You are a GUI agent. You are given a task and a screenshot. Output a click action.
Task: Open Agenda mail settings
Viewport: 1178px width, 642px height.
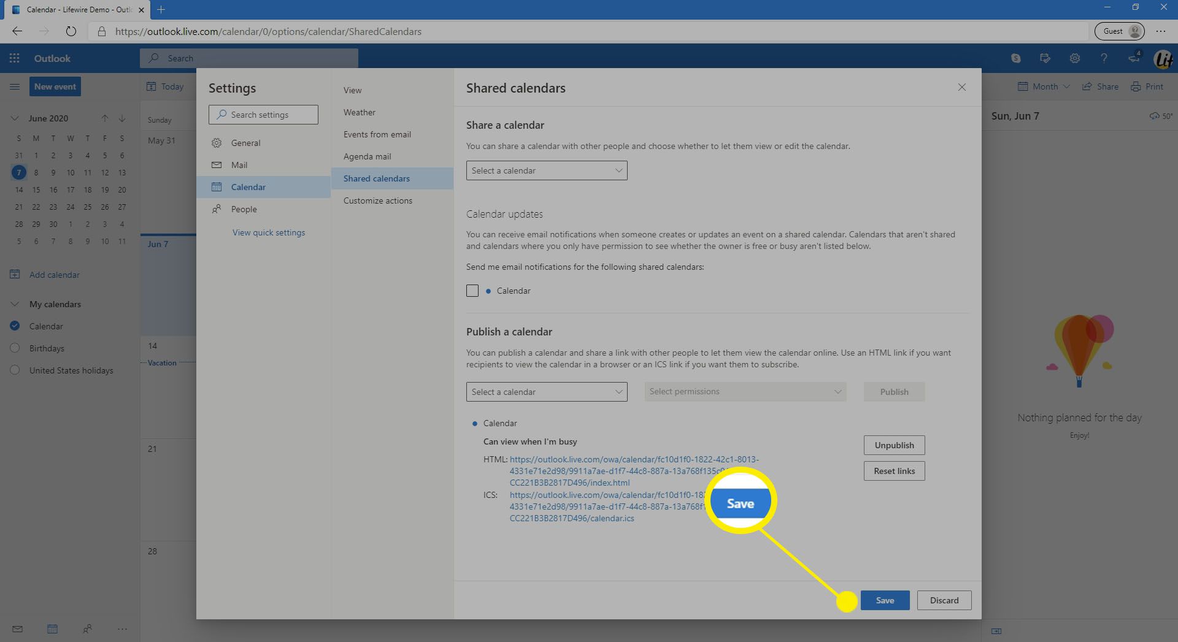(x=392, y=156)
